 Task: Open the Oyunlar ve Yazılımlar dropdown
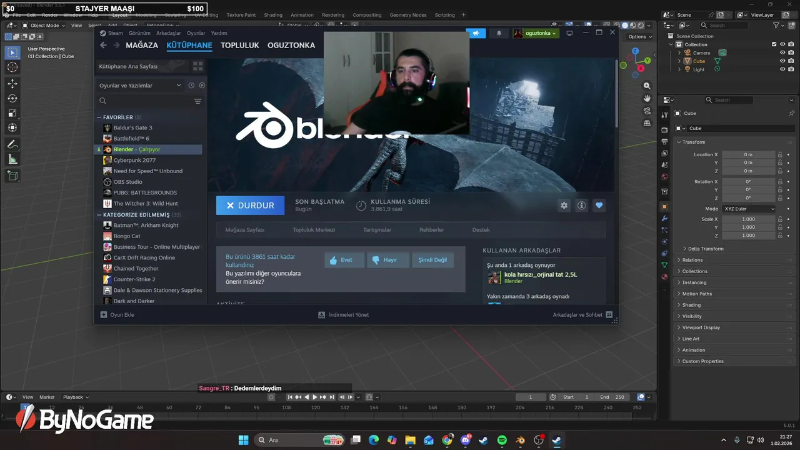point(141,86)
